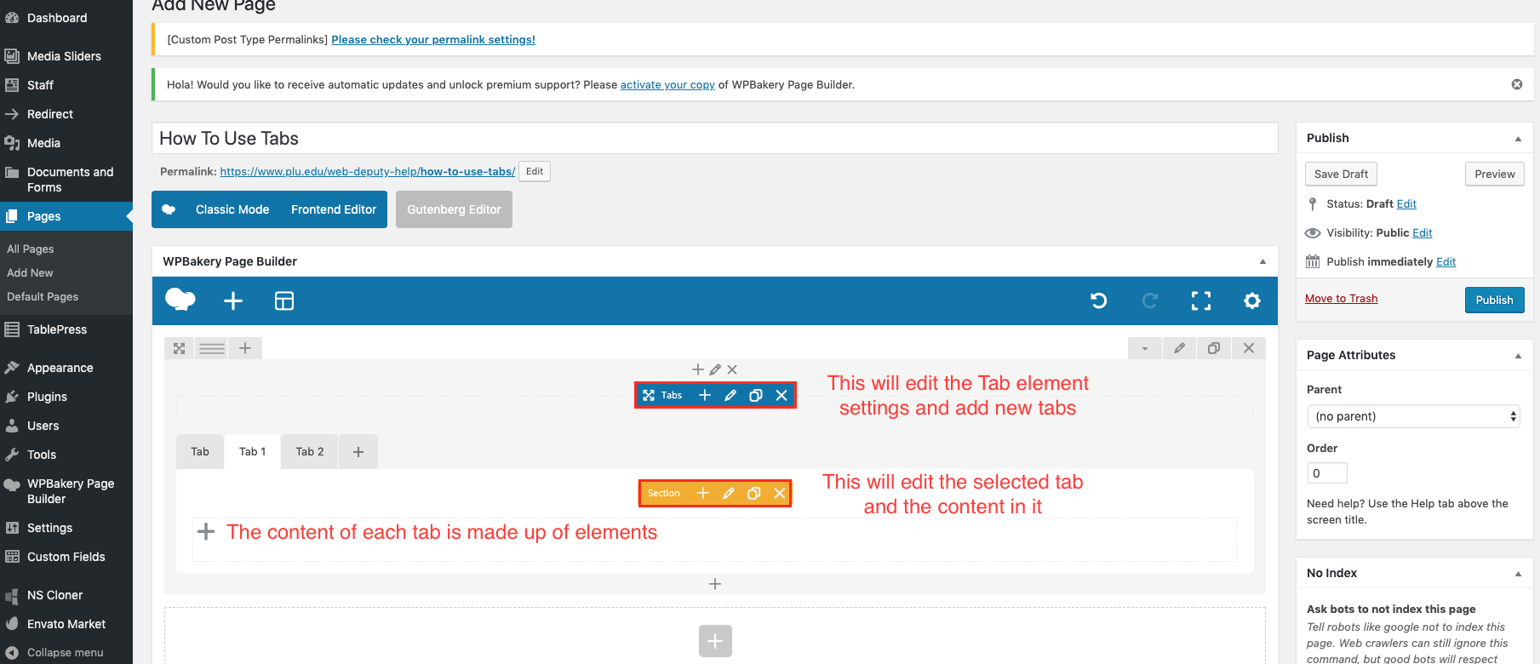Click the permalink Edit button

(535, 171)
